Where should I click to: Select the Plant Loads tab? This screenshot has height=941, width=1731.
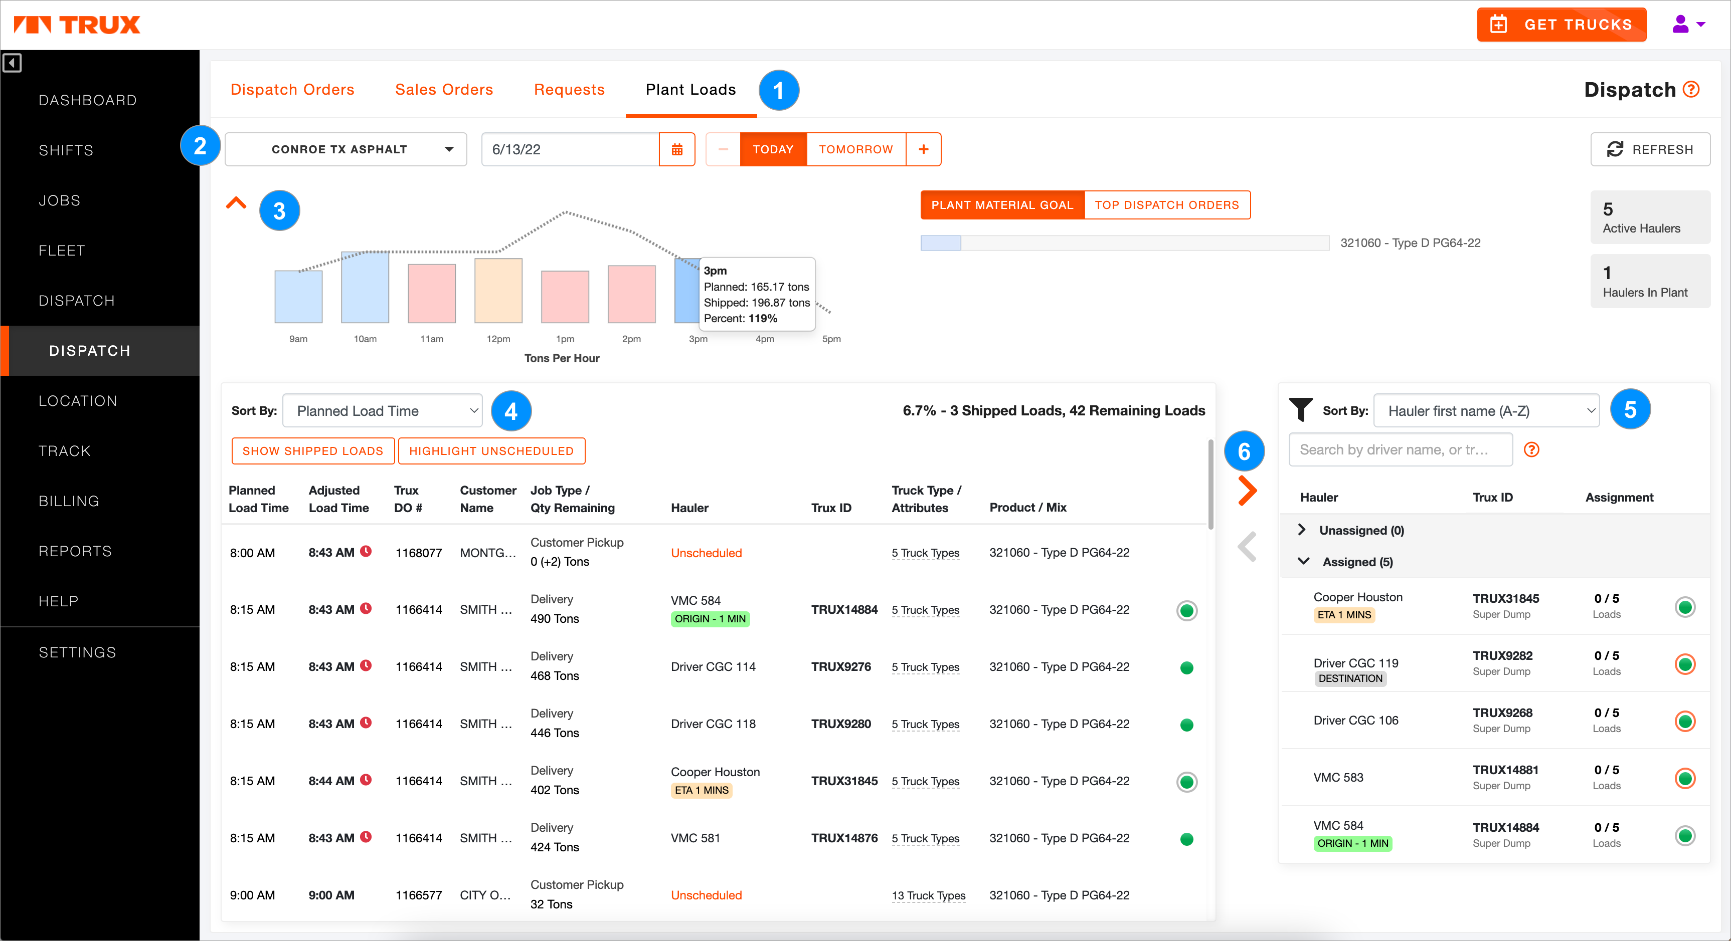pos(690,89)
